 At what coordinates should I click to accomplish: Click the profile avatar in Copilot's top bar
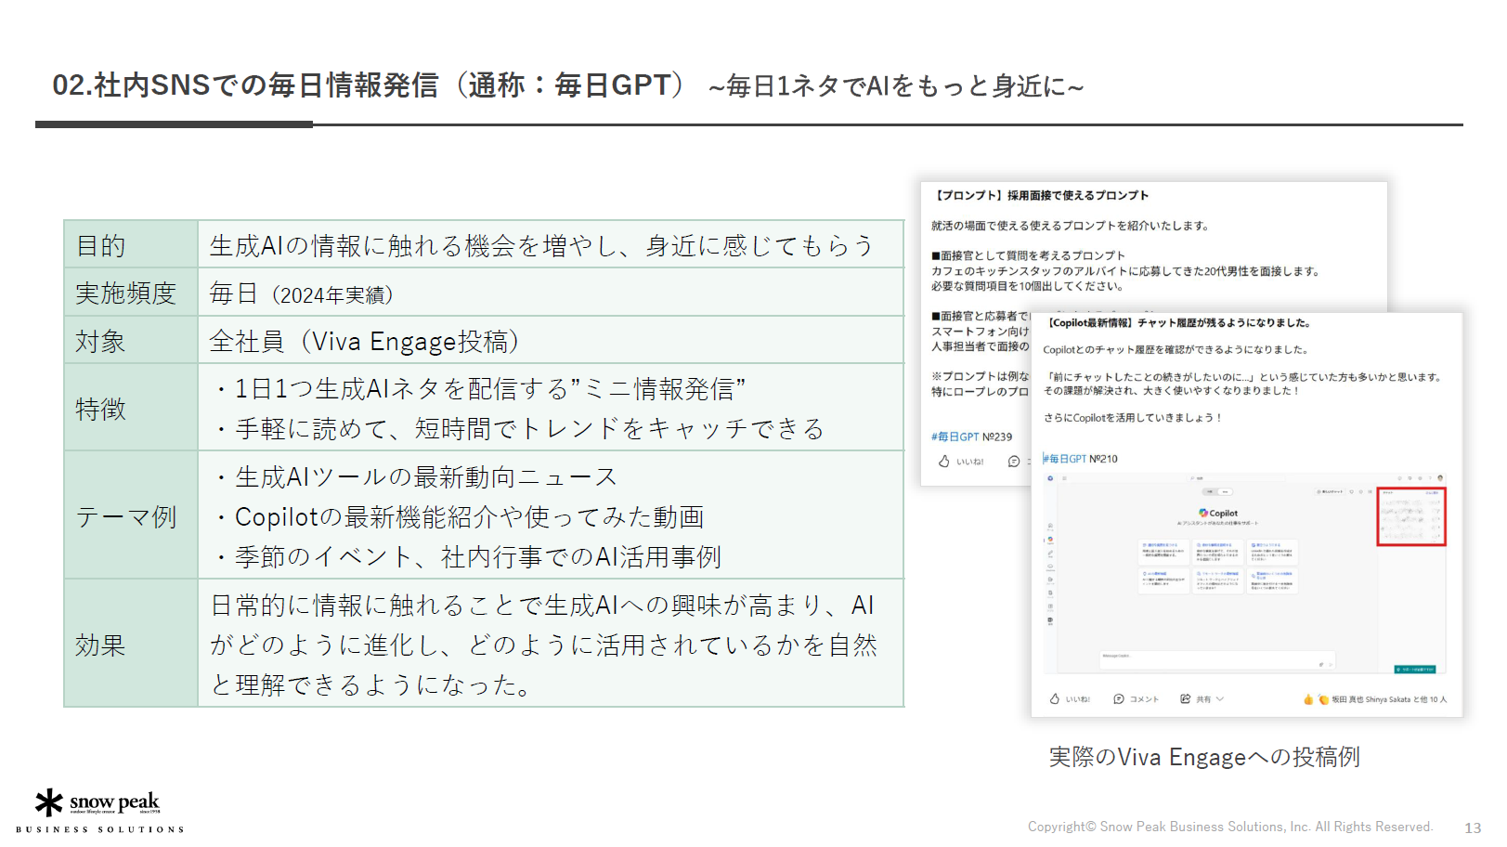tap(1440, 476)
